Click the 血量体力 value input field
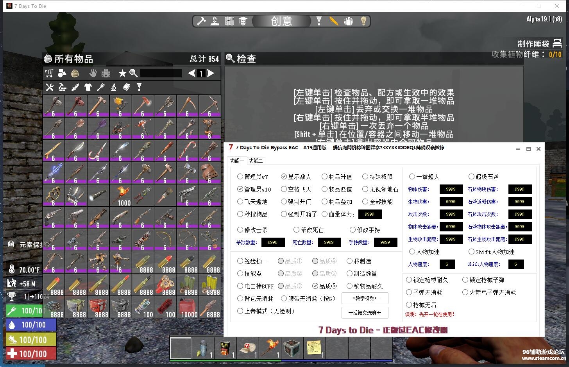 click(370, 214)
